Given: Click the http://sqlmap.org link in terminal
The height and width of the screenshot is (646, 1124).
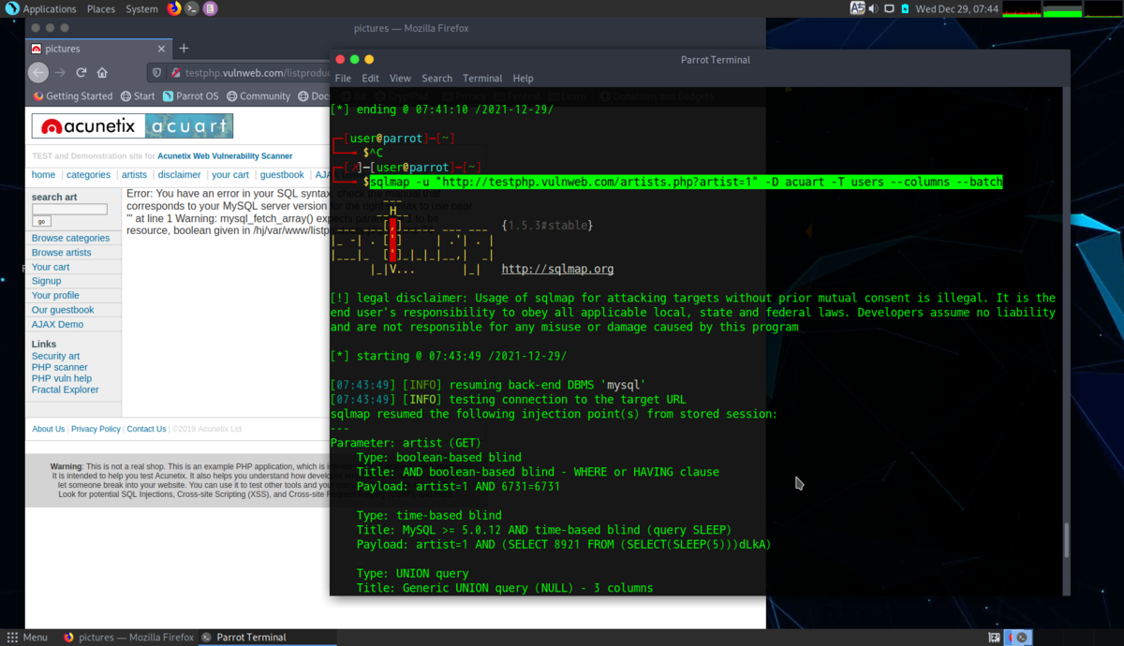Looking at the screenshot, I should [557, 269].
